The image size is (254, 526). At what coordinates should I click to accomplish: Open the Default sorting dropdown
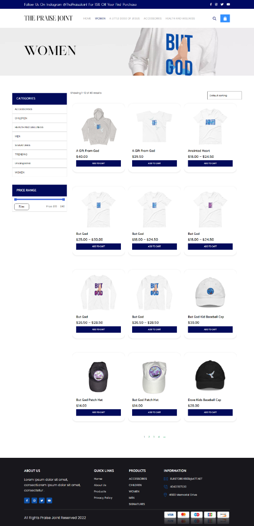click(x=224, y=95)
